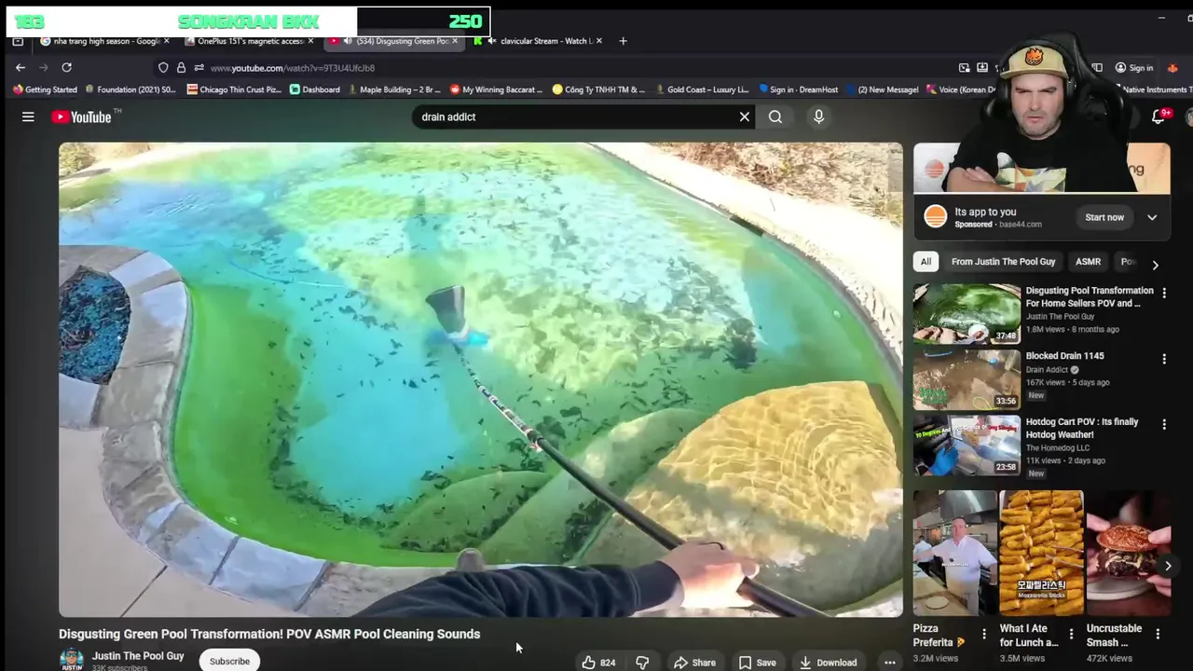Save video to a playlist
The width and height of the screenshot is (1193, 671).
[757, 662]
